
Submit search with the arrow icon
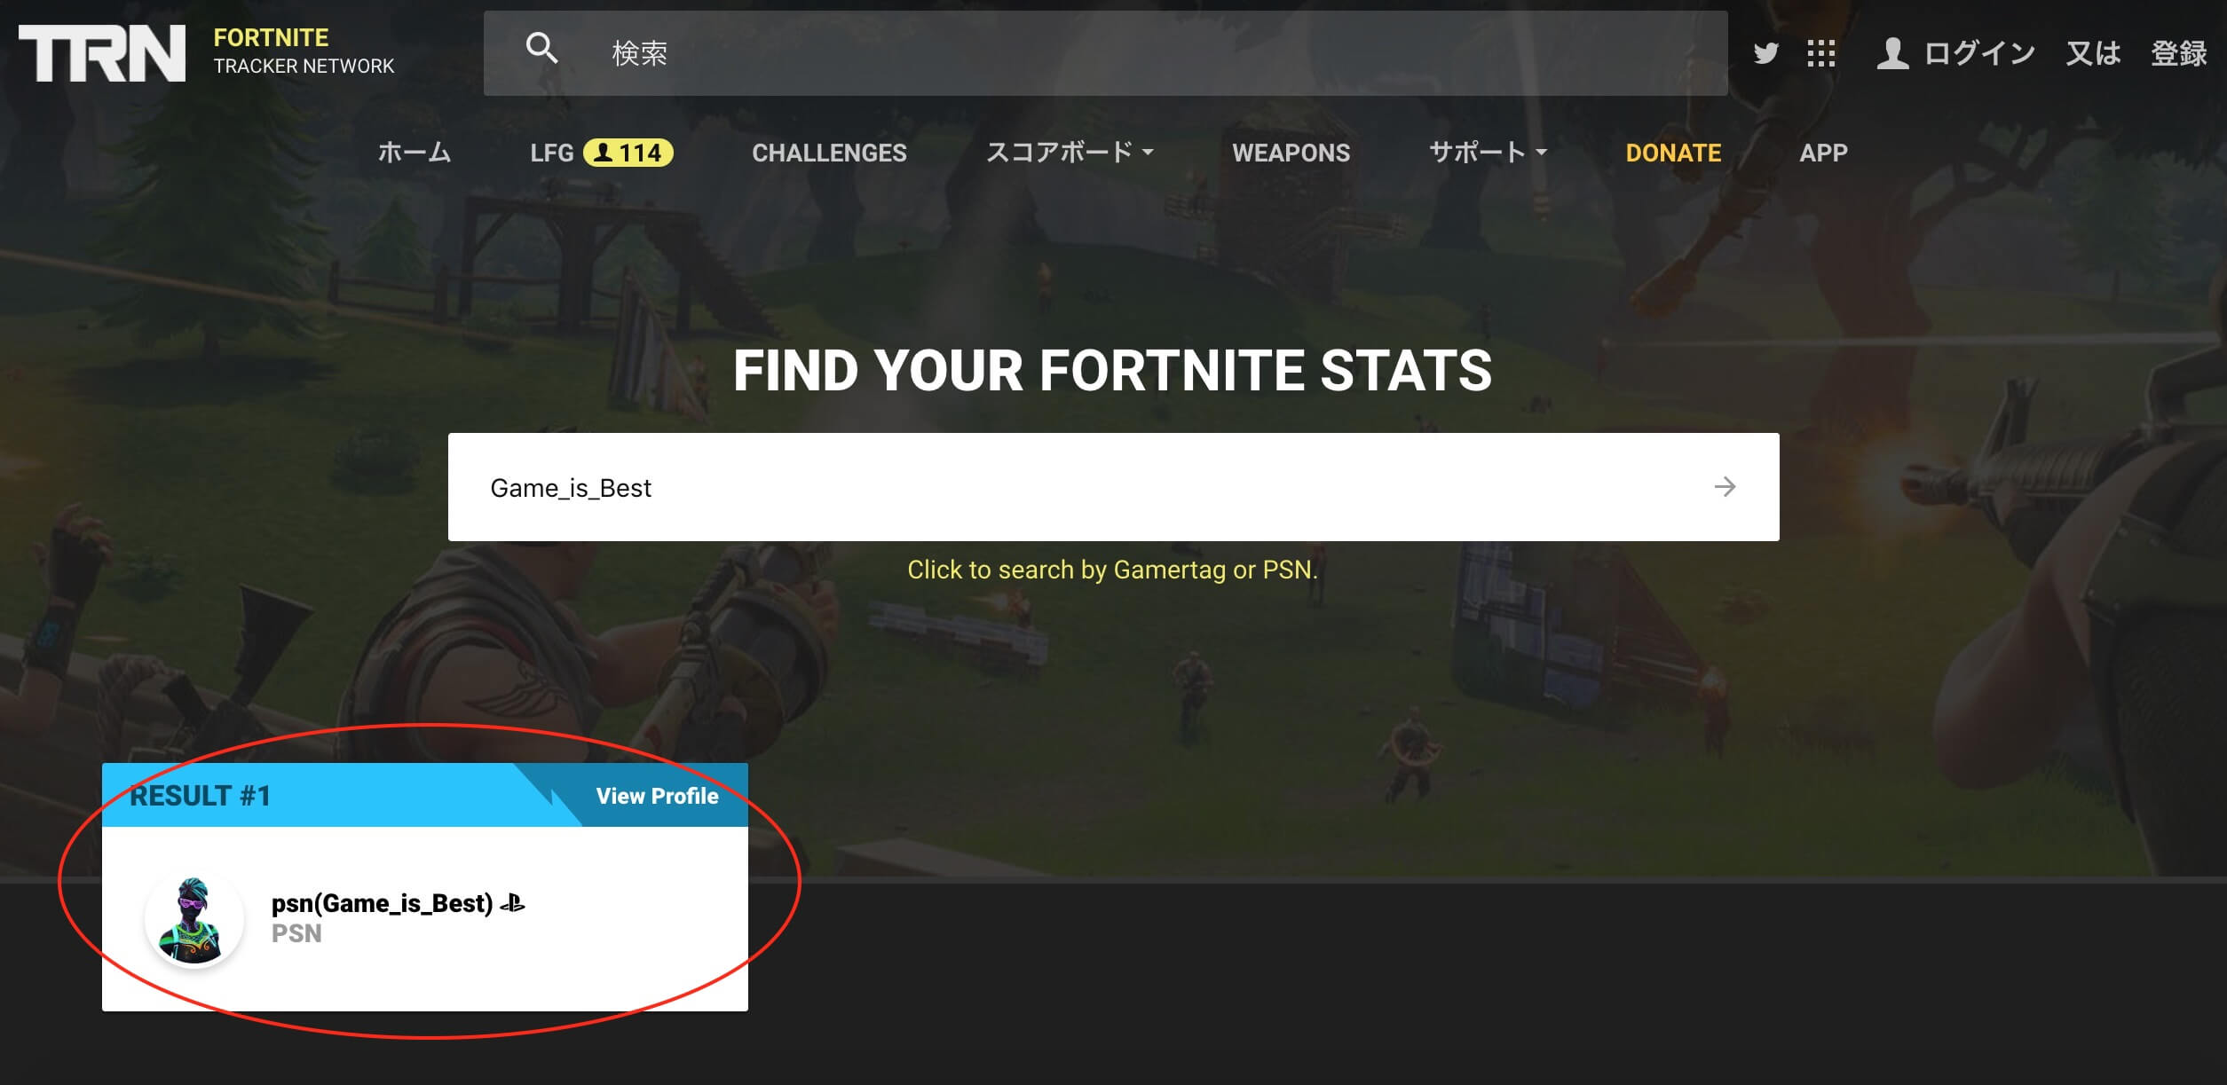point(1725,486)
